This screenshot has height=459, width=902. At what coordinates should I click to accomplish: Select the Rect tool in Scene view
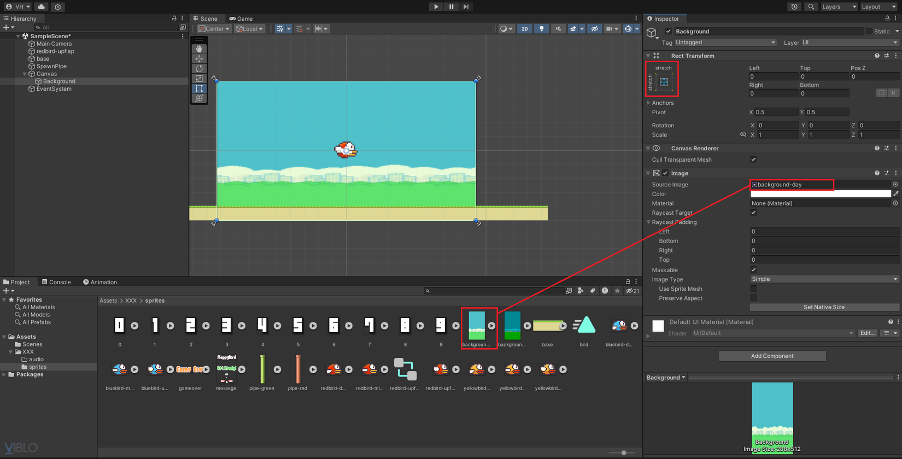[x=199, y=88]
